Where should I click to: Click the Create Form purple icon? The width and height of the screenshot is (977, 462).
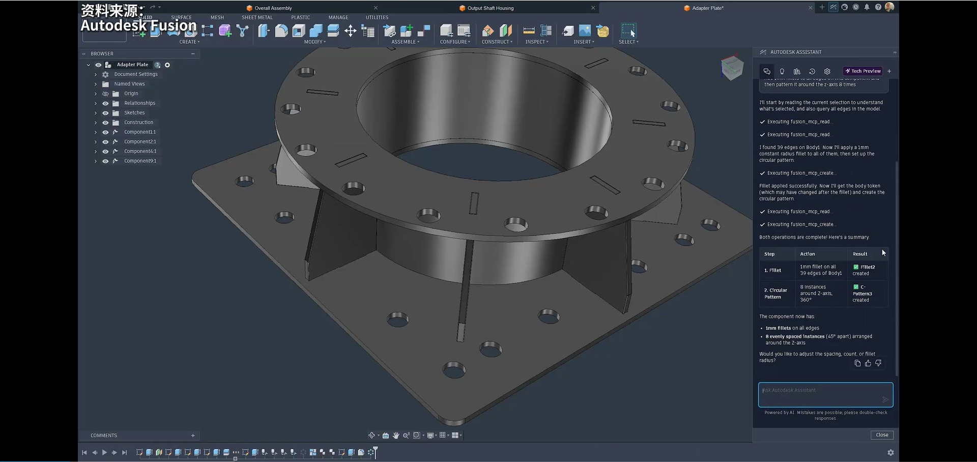click(225, 31)
